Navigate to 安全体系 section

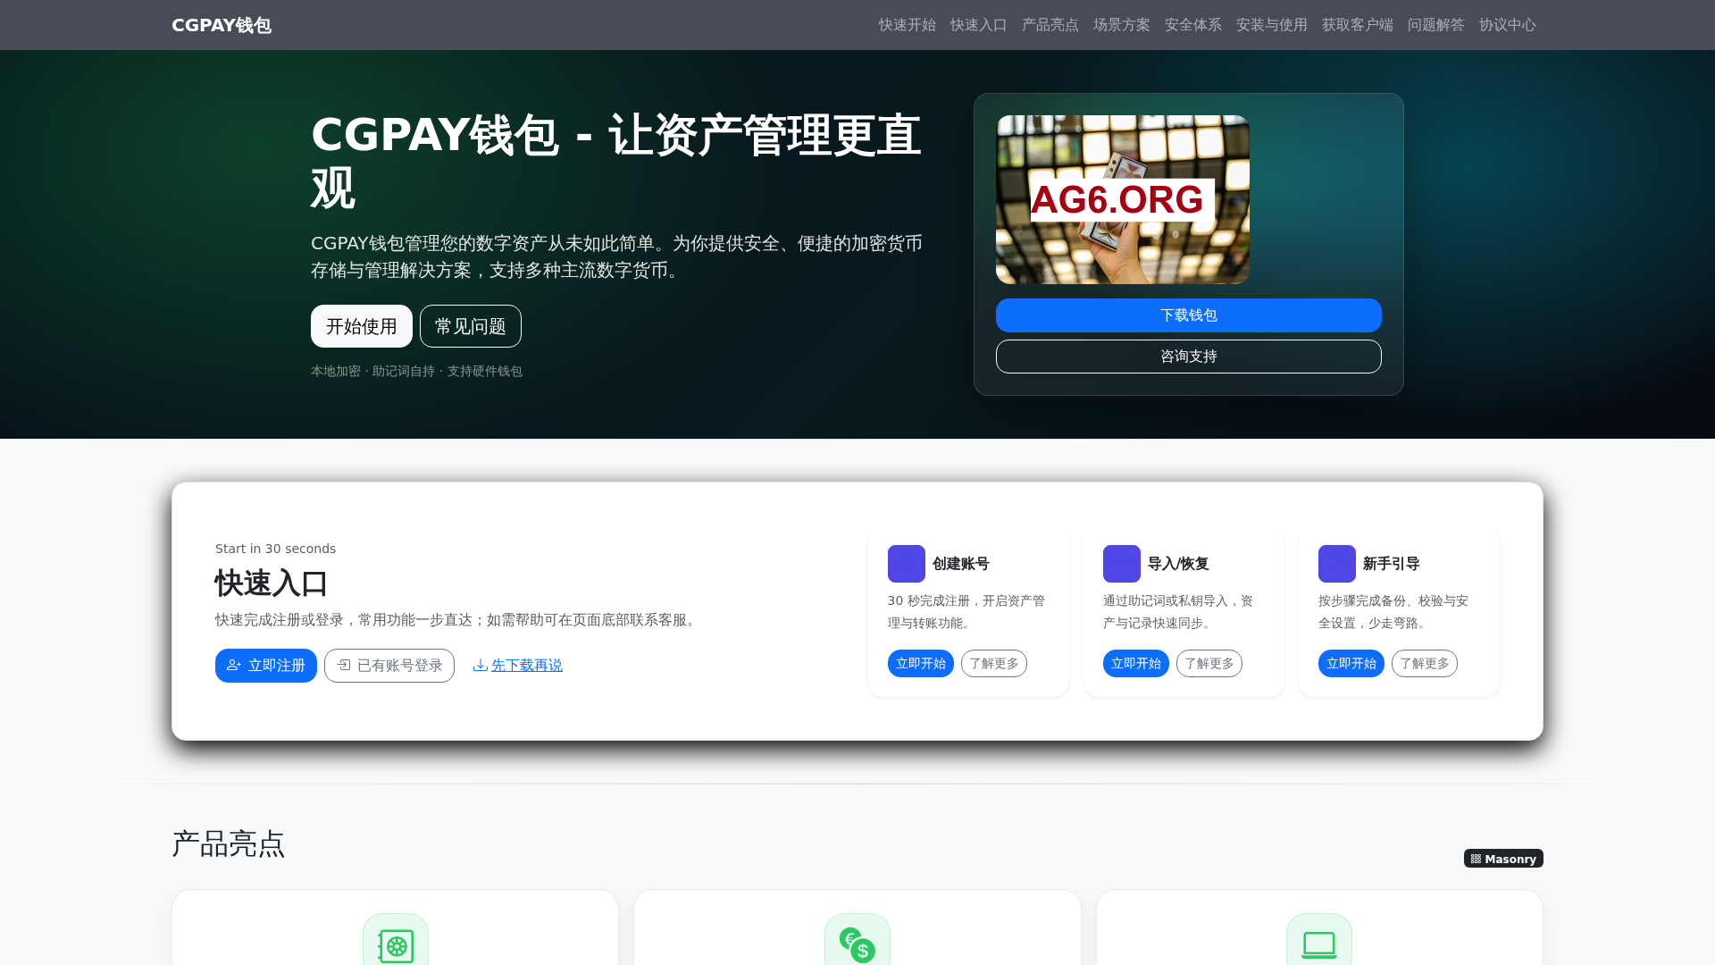click(1192, 25)
